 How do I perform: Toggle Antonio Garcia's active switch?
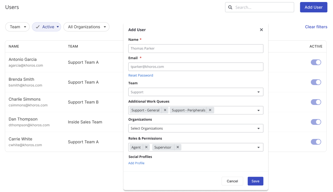coord(316,62)
